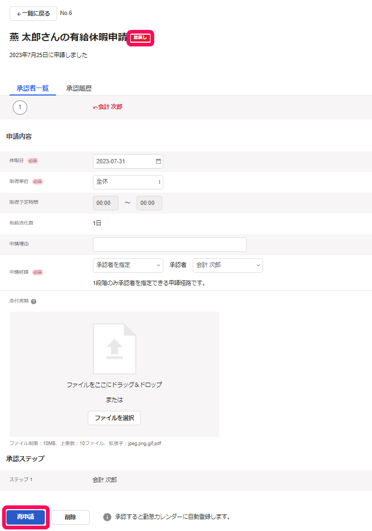
Task: Click help icon next to 添付書類
Action: pyautogui.click(x=34, y=302)
